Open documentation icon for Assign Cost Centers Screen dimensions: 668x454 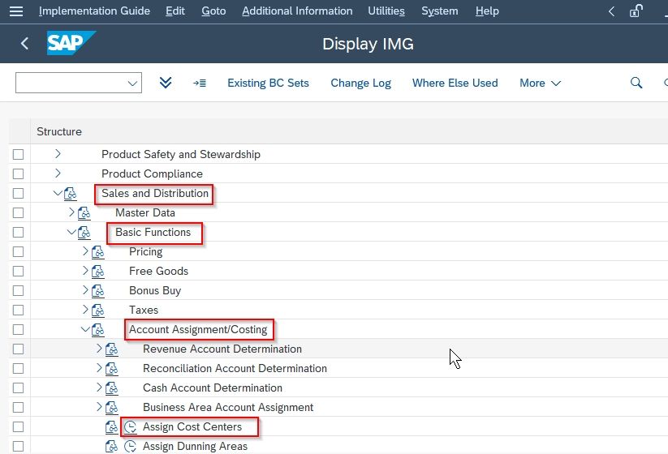click(112, 426)
